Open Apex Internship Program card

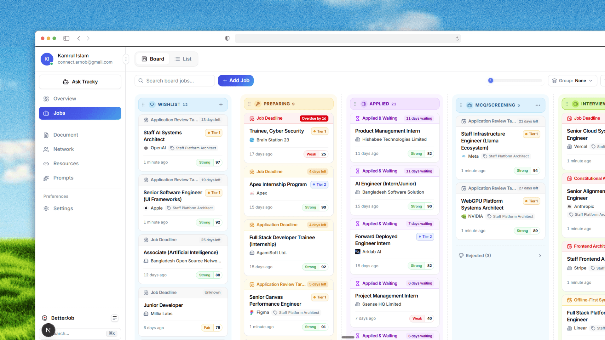tap(289, 191)
